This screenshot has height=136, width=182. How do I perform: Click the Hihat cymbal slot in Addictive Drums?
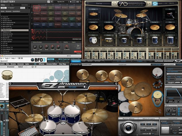click(93, 14)
